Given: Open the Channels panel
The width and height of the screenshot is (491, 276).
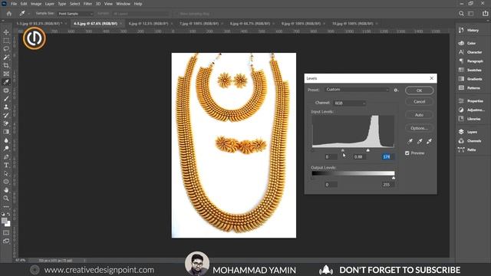Looking at the screenshot, I should (470, 141).
